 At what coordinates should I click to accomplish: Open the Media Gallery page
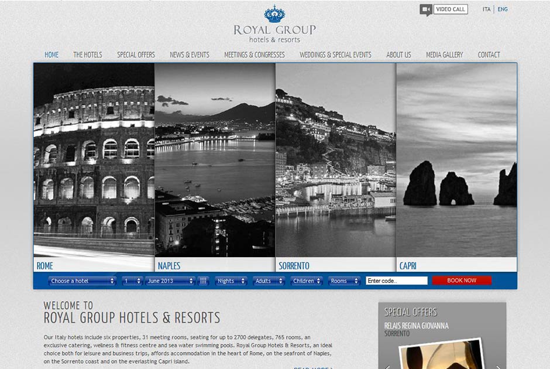click(445, 55)
